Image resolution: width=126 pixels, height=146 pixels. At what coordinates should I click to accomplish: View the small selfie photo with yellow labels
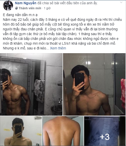[21, 131]
